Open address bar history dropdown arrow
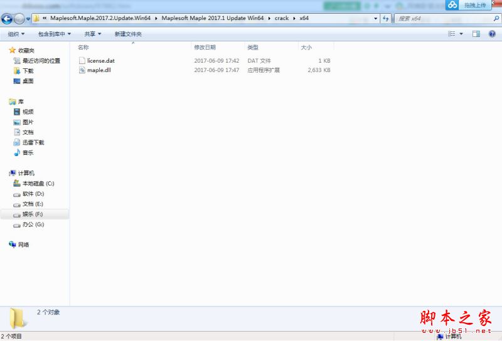The image size is (502, 341). [375, 19]
